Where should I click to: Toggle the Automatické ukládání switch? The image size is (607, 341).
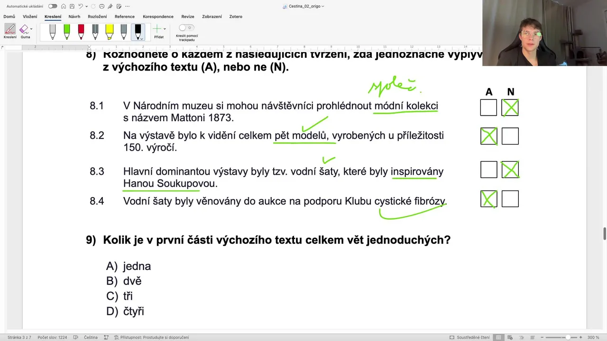53,6
